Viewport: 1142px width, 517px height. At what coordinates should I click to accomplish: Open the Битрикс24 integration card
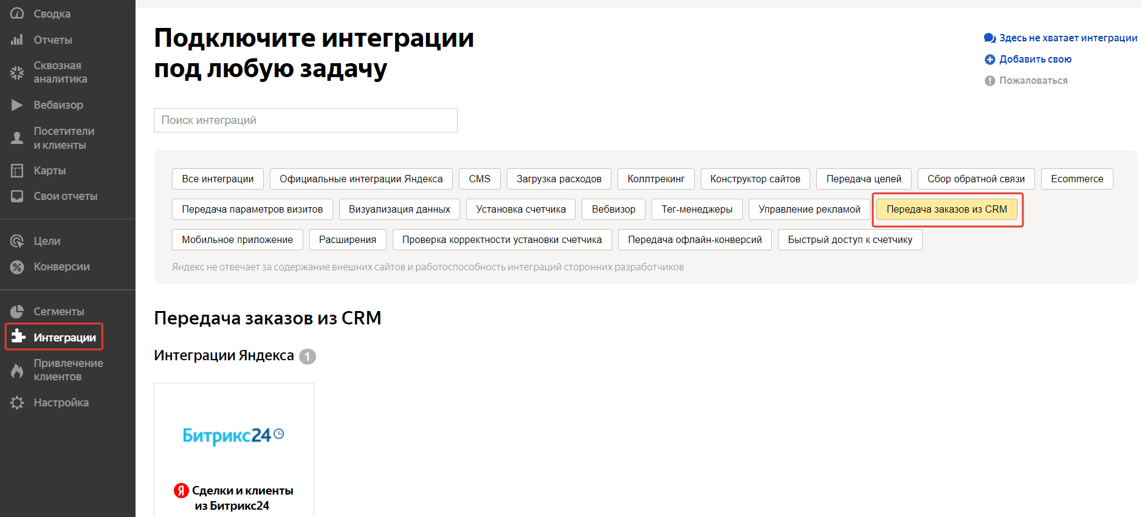234,450
